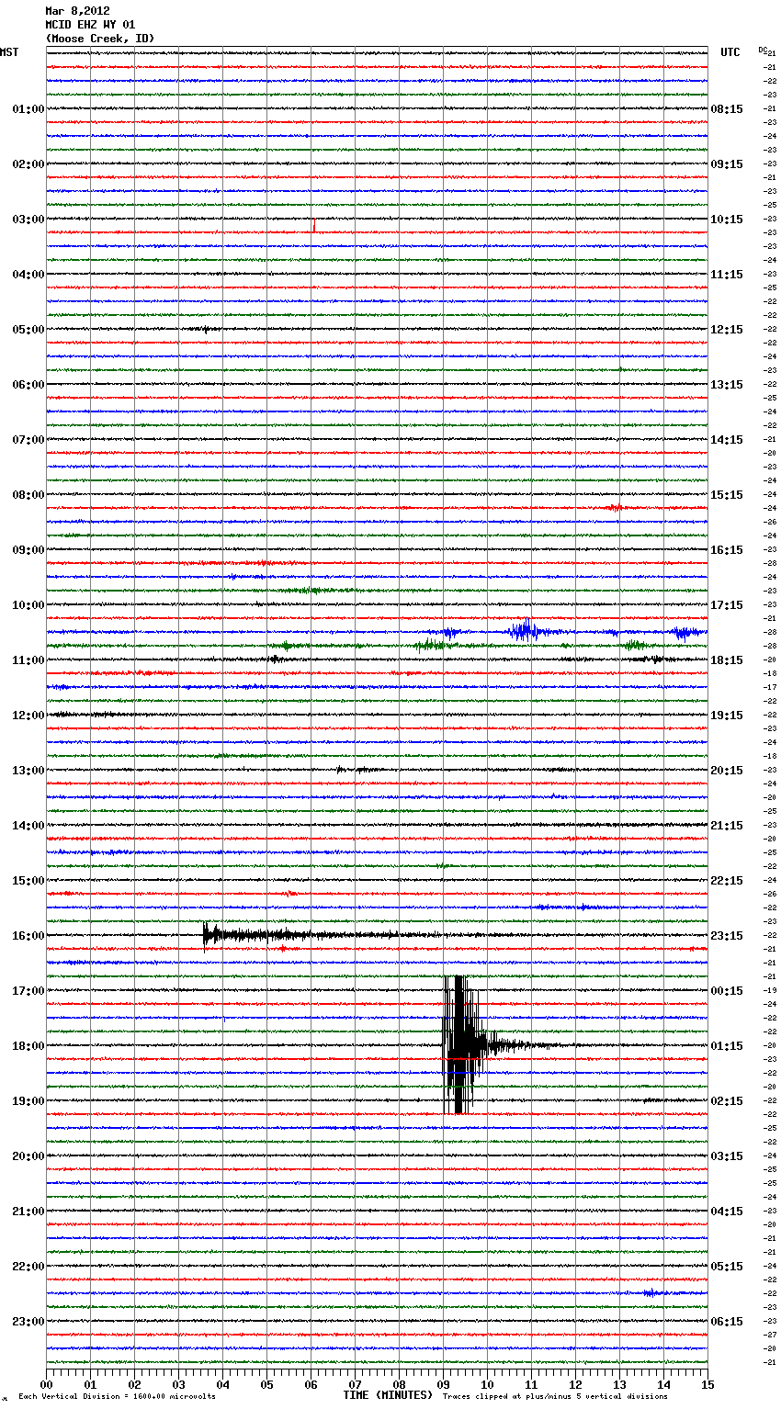Viewport: 781px width, 1409px height.
Task: Click the 18:15 UTC time label
Action: click(727, 660)
